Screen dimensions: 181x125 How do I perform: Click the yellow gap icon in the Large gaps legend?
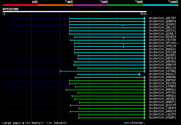tap(23, 123)
